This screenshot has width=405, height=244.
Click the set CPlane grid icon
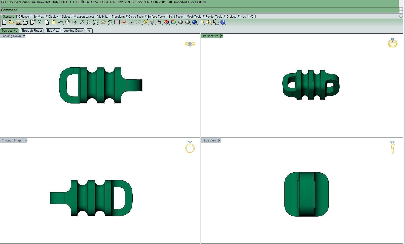(x=131, y=22)
